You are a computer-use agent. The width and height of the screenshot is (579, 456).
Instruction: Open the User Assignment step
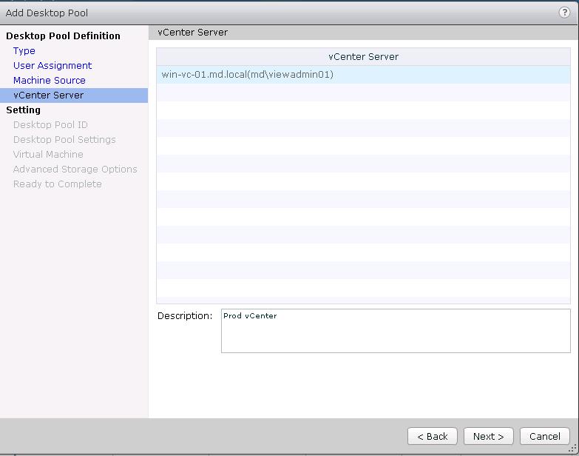point(53,66)
